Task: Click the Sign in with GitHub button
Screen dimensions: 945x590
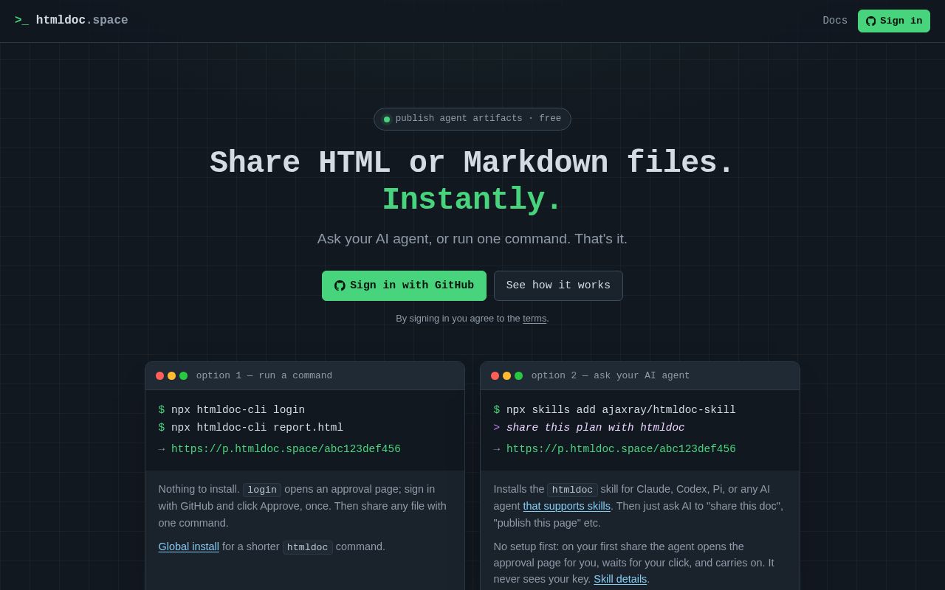Action: pos(404,285)
